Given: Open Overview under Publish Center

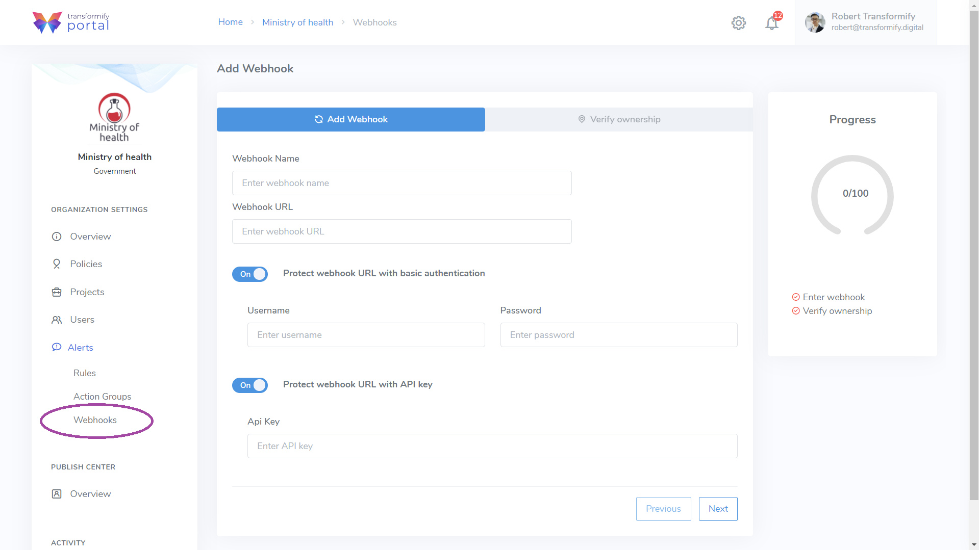Looking at the screenshot, I should pos(90,494).
